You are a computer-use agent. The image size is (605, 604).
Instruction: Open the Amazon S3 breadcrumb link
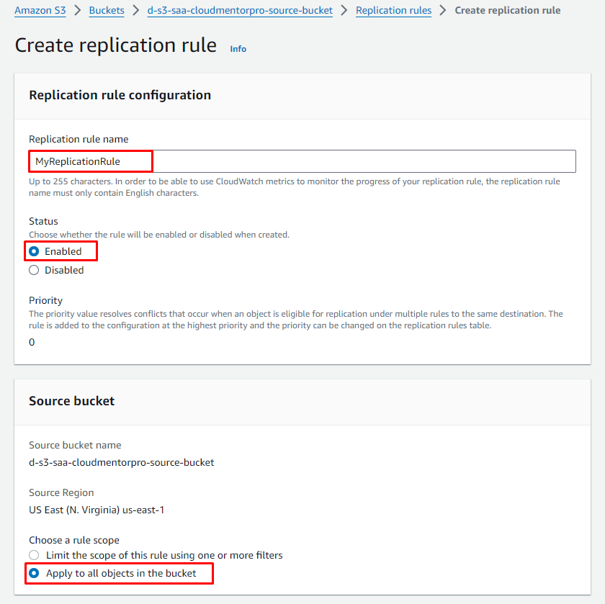coord(41,11)
